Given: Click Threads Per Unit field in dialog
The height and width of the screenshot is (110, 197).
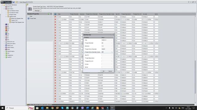Looking at the screenshot, I should click(107, 61).
